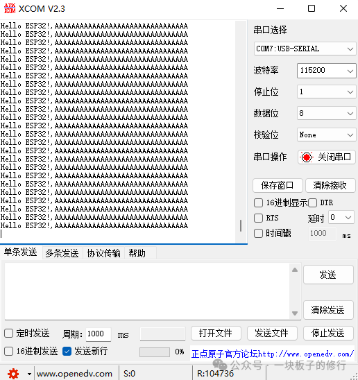Click the 发送 send button
Screen dimensions: 358x380
pos(328,275)
